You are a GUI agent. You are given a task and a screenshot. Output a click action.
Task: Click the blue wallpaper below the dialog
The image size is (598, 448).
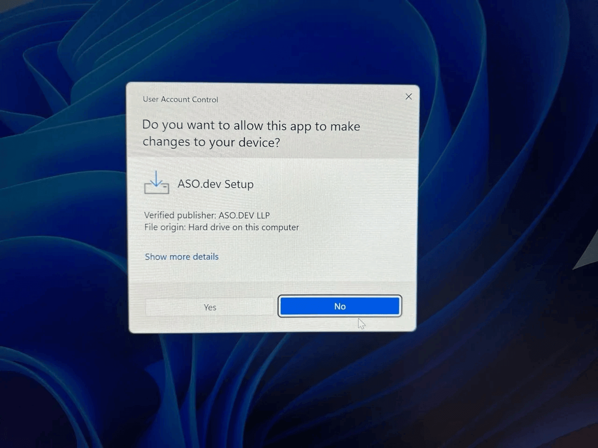(280, 387)
